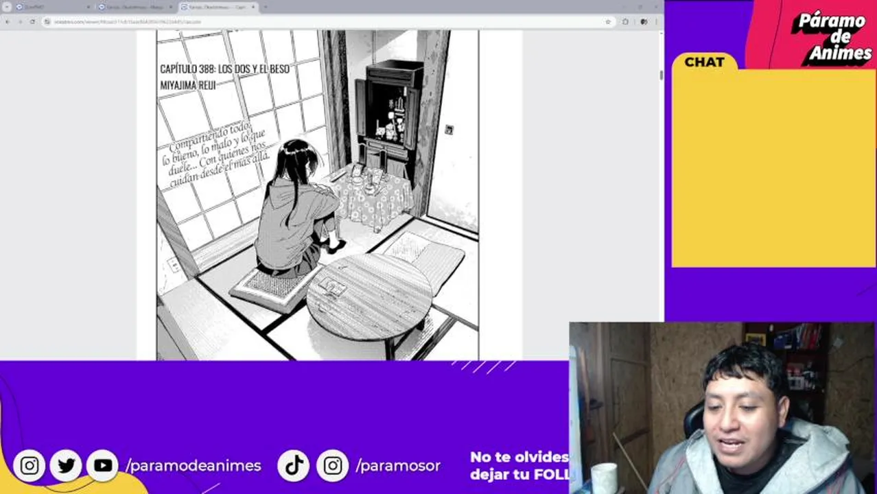Bookmark this page with the star
The height and width of the screenshot is (494, 877).
point(608,21)
